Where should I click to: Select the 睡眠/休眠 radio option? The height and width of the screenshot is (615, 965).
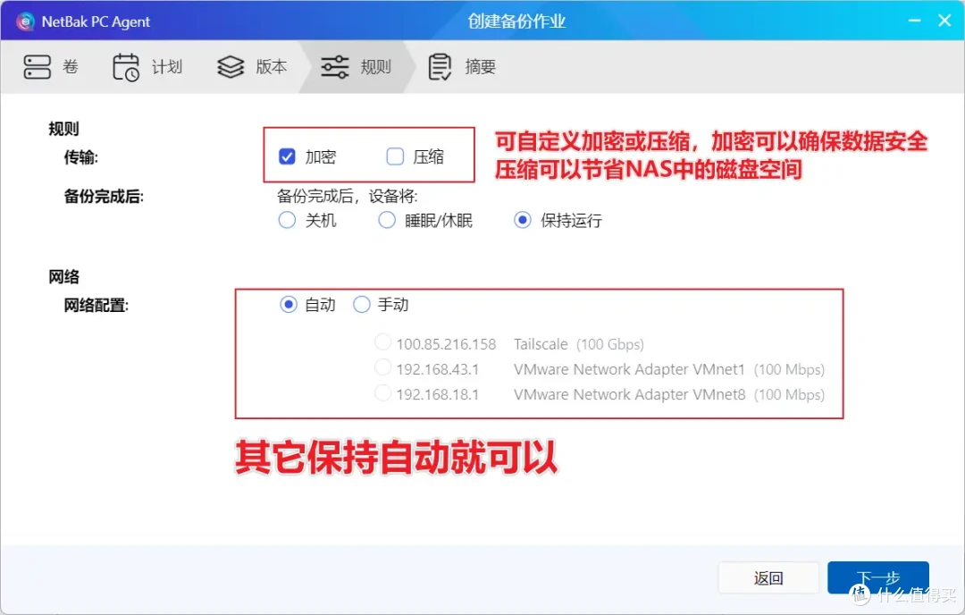[x=387, y=220]
